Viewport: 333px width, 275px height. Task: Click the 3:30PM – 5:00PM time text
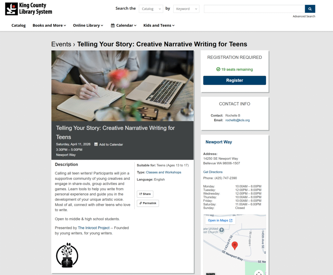point(69,150)
